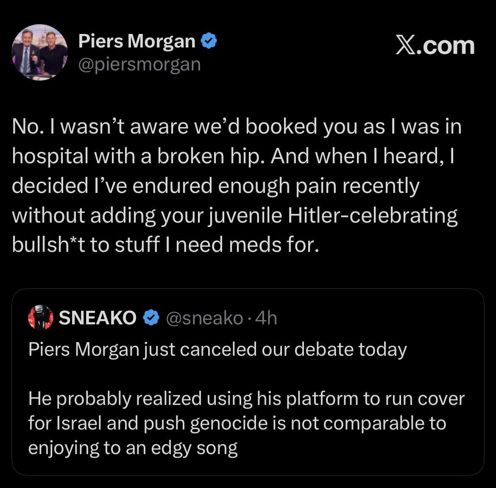Viewport: 496px width, 488px height.
Task: Click the Piers Morgan display name
Action: (137, 41)
